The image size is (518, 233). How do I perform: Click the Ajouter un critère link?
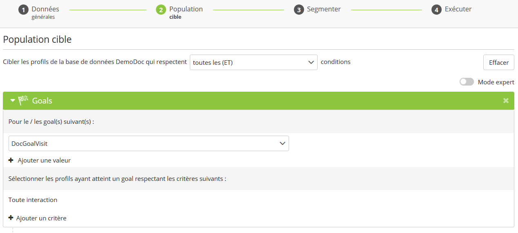click(41, 218)
